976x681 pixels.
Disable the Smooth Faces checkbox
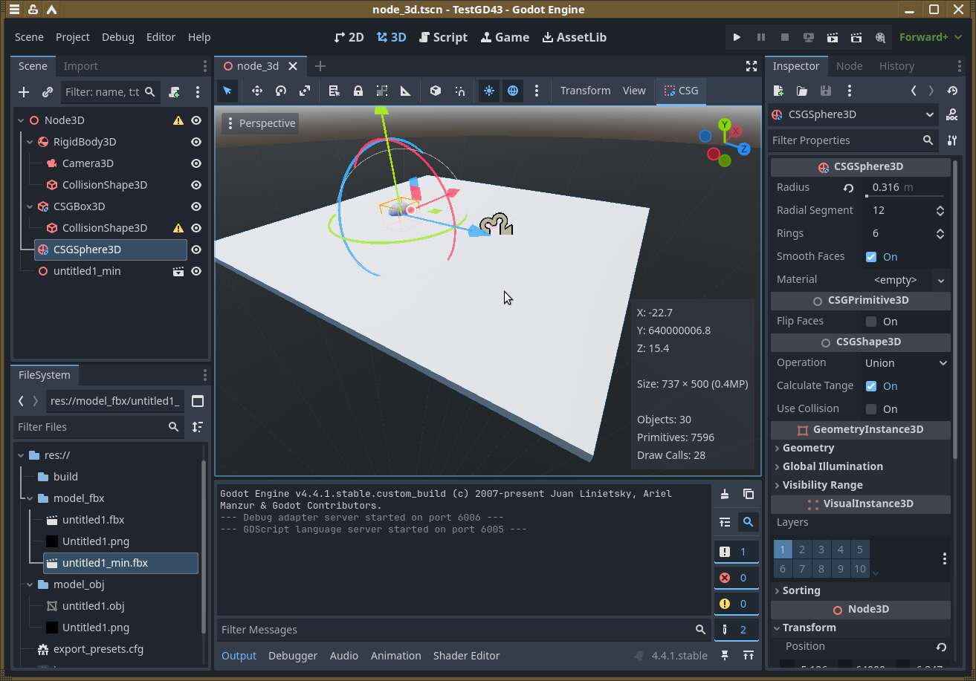tap(871, 257)
